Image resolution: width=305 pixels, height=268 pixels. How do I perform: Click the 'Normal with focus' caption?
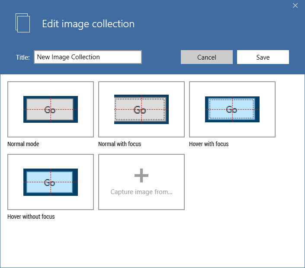120,144
